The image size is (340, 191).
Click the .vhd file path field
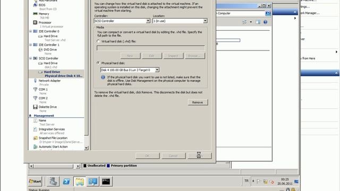click(x=151, y=48)
